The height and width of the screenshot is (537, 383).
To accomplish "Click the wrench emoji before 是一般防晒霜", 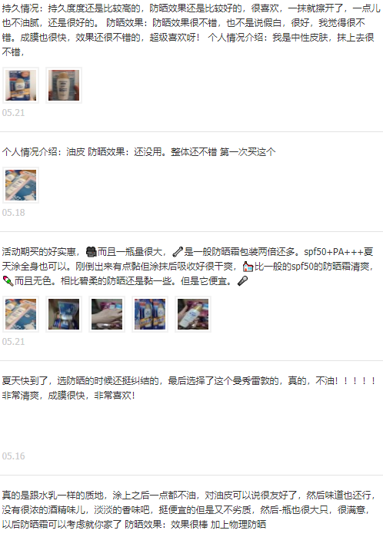I will tap(178, 252).
